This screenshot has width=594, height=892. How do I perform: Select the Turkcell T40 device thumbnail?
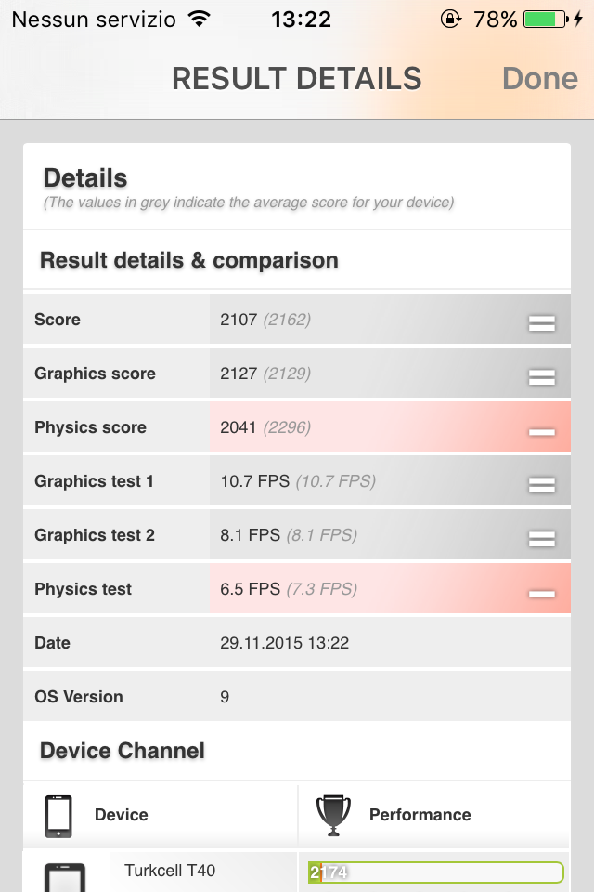pyautogui.click(x=65, y=877)
